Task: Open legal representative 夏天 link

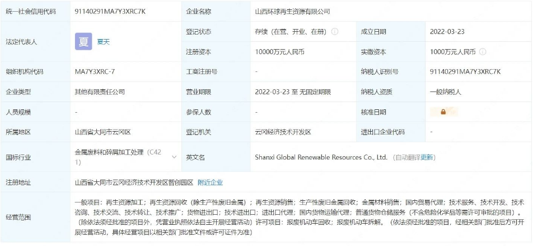Action: 104,42
